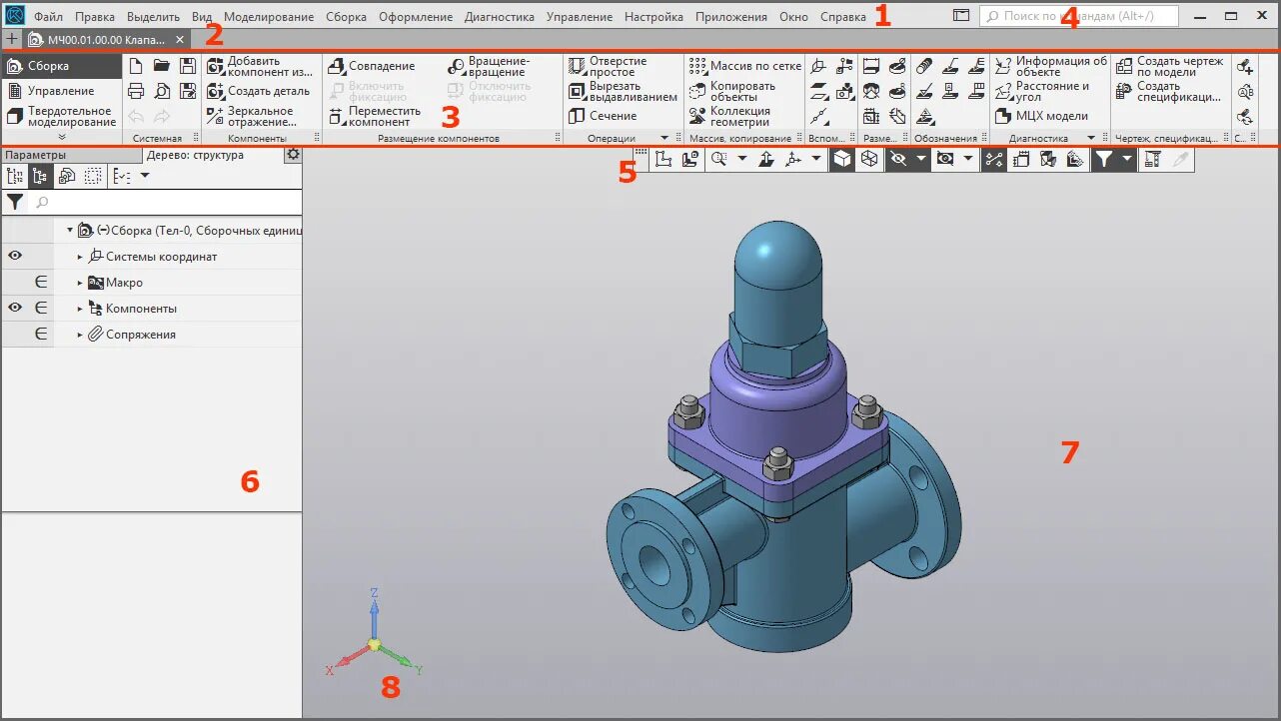Switch tree to build-order numbered view
This screenshot has width=1281, height=721.
click(x=15, y=176)
